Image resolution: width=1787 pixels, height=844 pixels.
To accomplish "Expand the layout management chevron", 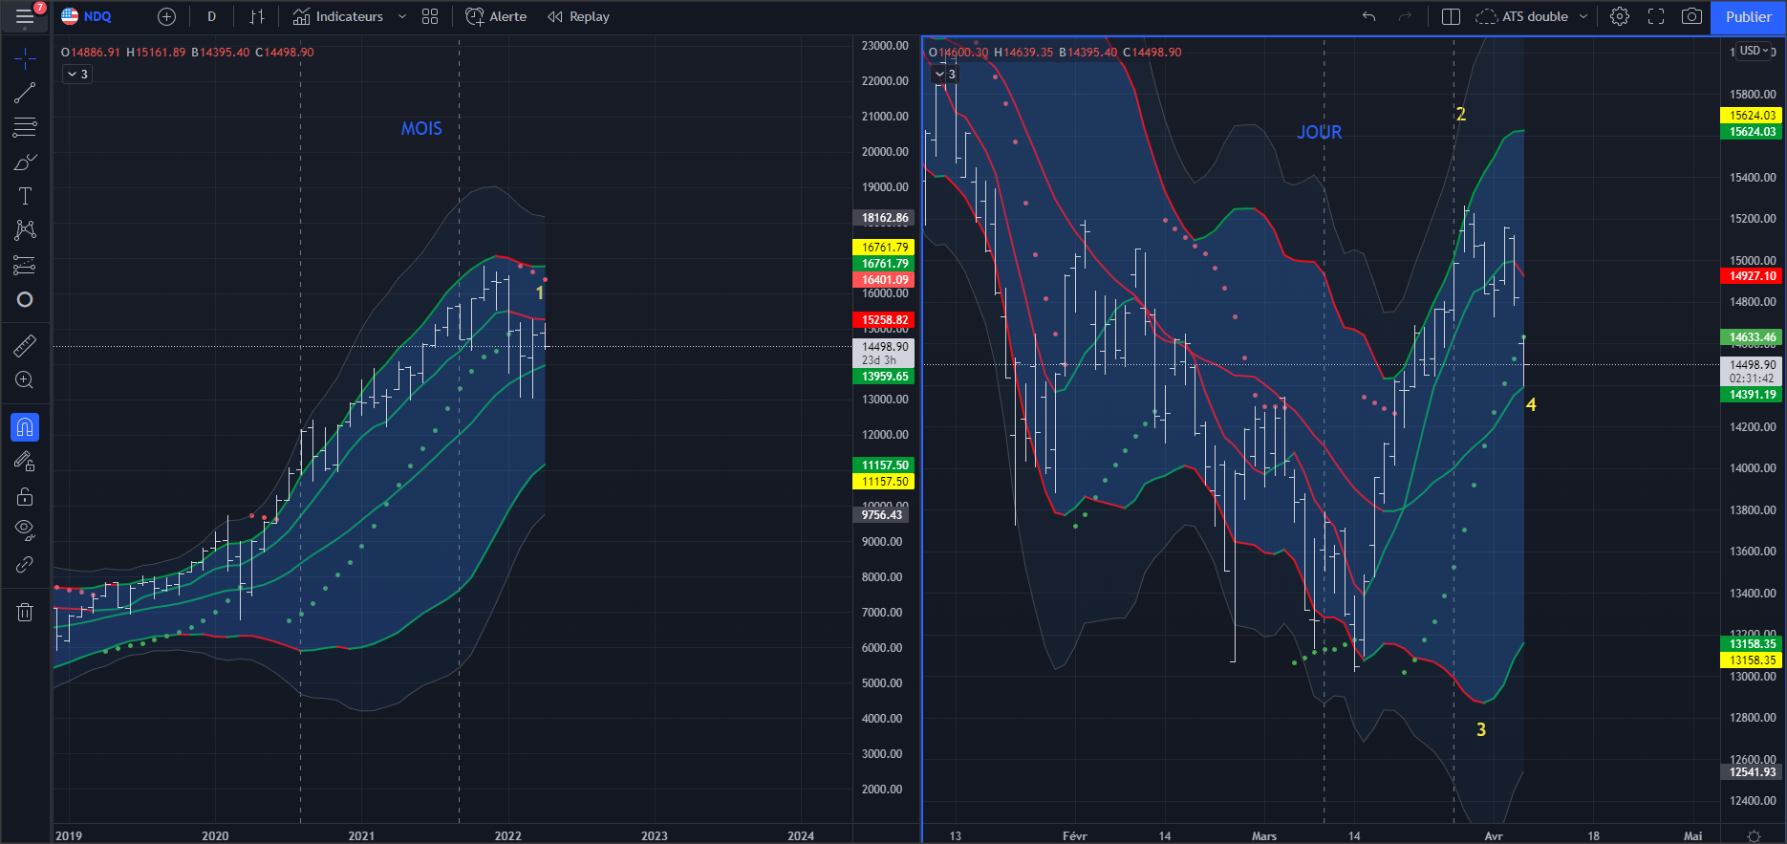I will (x=1583, y=16).
